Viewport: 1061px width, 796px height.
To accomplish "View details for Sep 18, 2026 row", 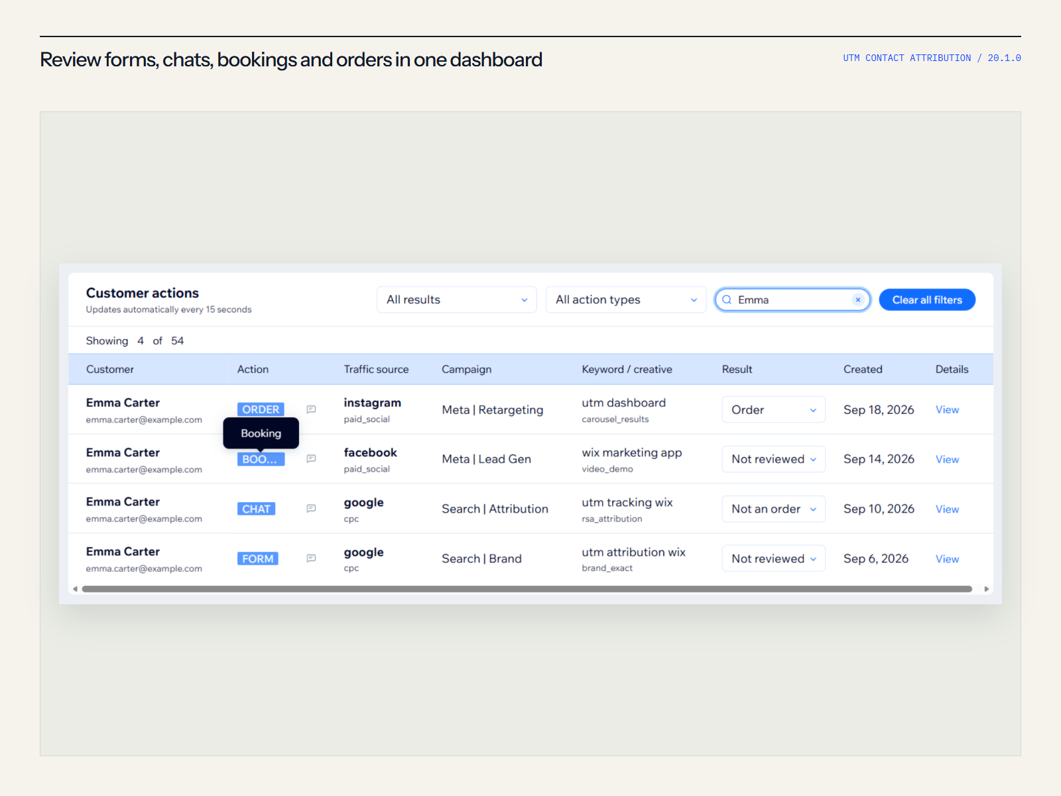I will (947, 410).
